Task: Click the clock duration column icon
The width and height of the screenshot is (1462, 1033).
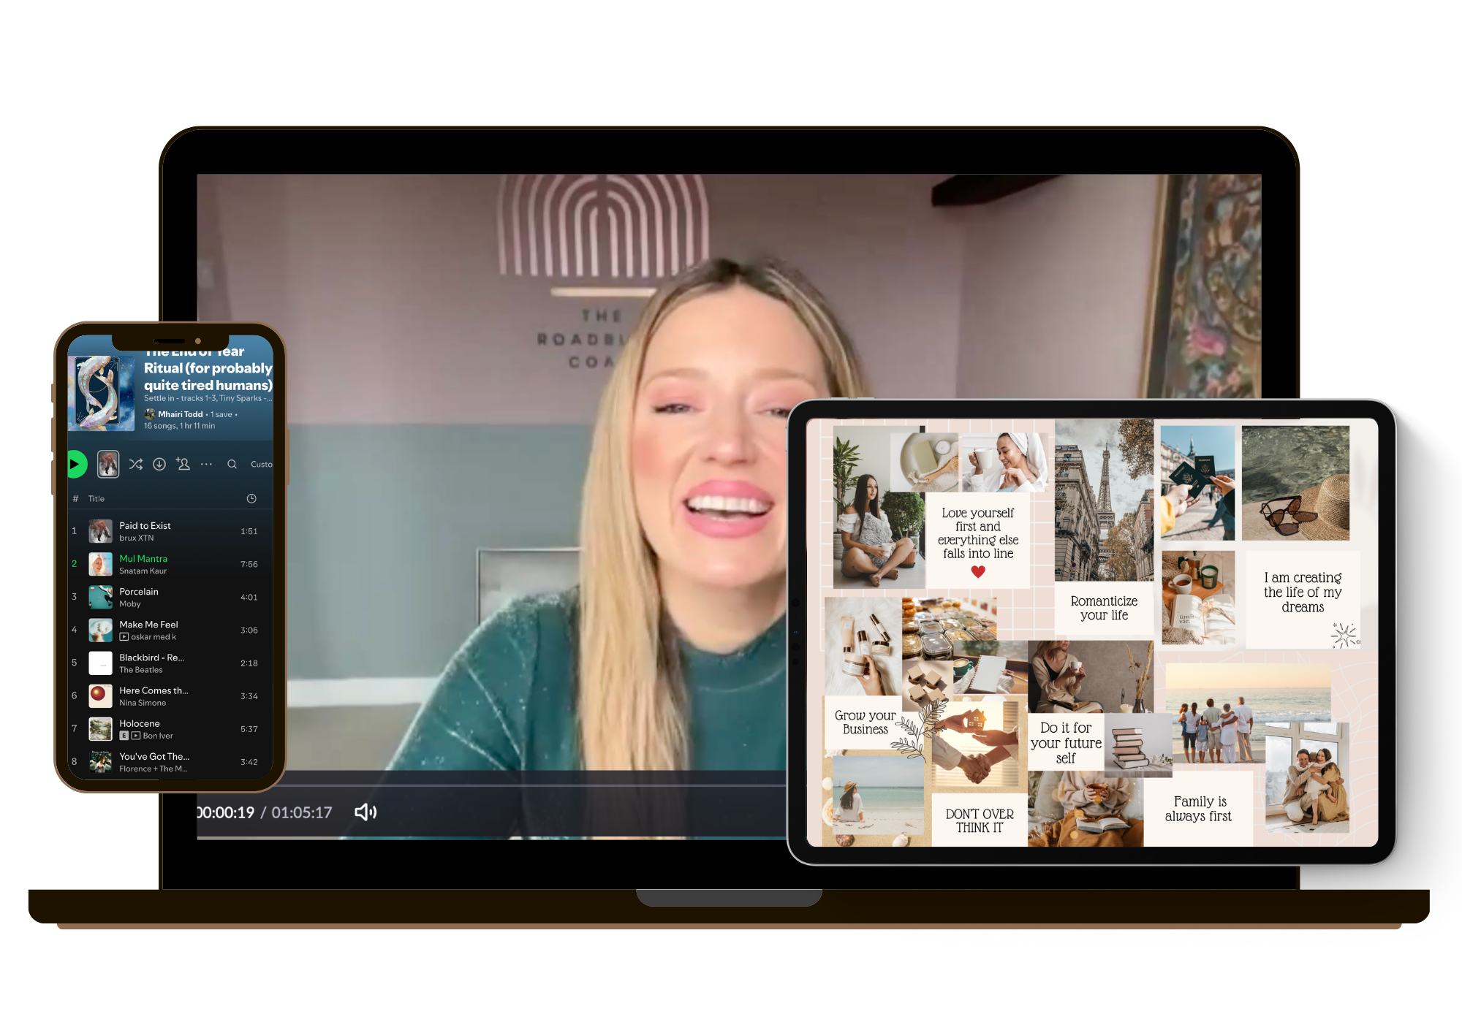Action: [x=251, y=498]
